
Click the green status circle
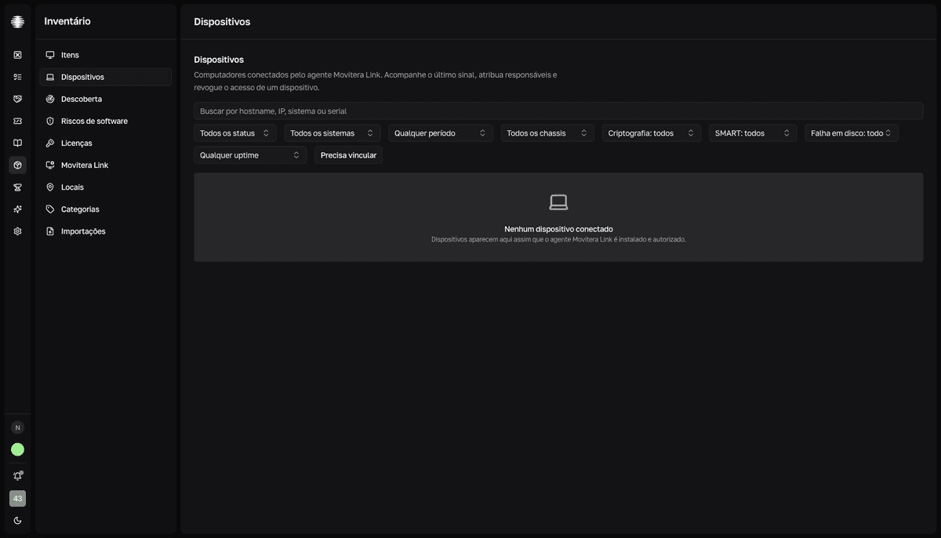coord(17,449)
